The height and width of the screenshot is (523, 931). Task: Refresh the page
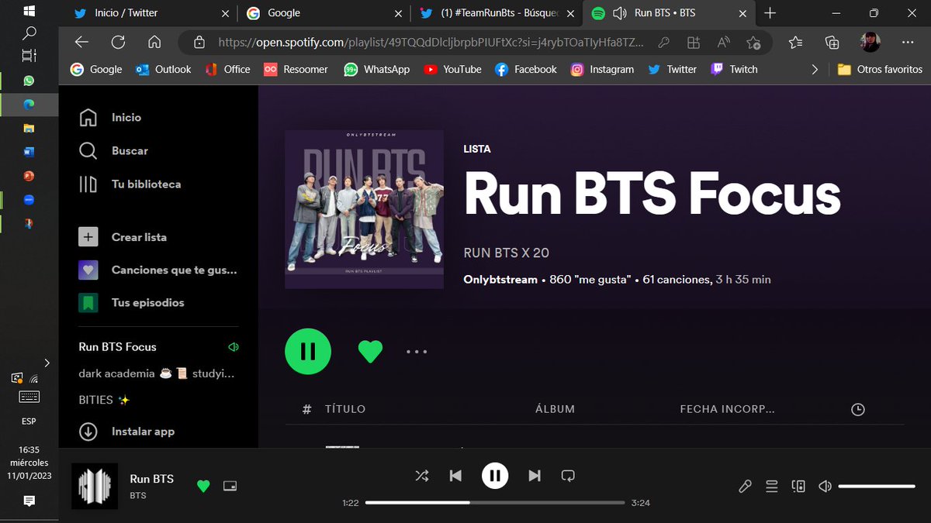pos(118,43)
